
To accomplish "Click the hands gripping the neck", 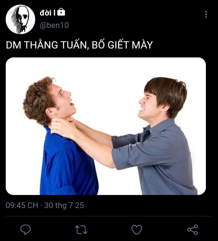I will point(64,127).
